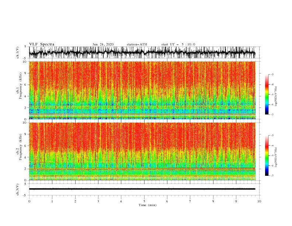Click the upper color scale bar for ch.1

pyautogui.click(x=267, y=95)
